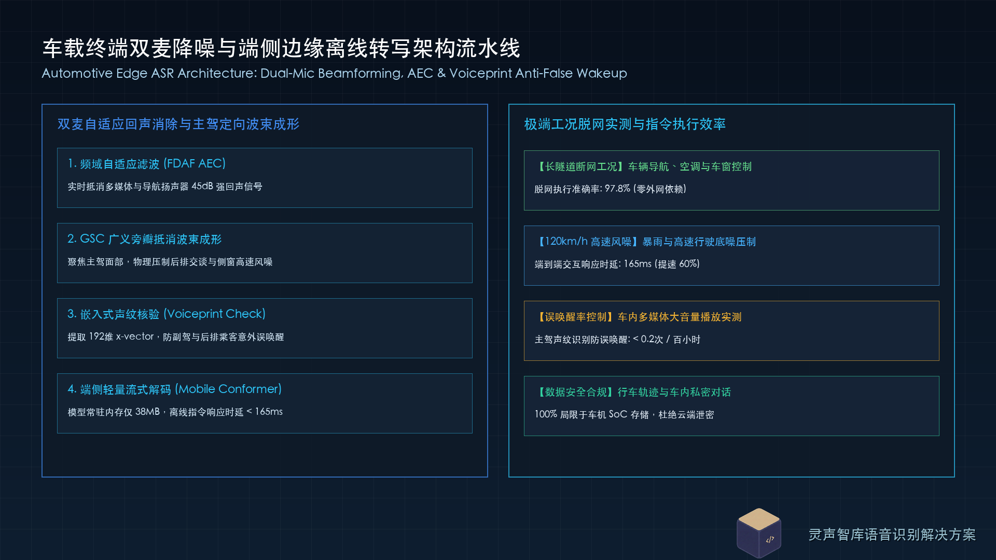Select the card title 4. 端侧轻量流式解码 (Mobile Conformer)

coord(175,389)
